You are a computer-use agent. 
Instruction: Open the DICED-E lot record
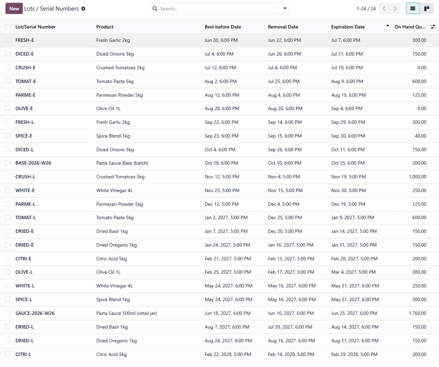tap(24, 54)
